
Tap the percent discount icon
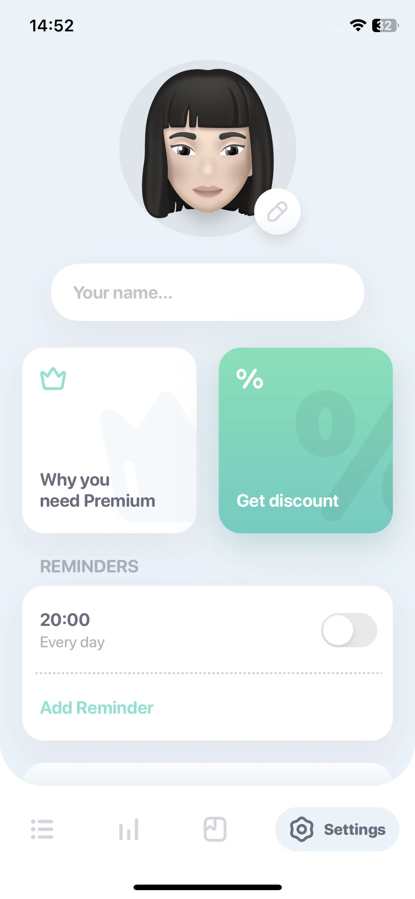[250, 379]
